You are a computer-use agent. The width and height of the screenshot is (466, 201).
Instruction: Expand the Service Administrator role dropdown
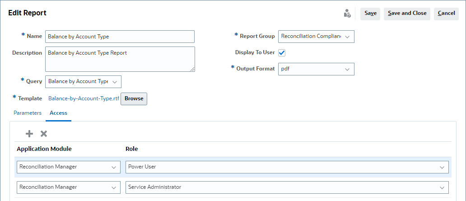441,187
